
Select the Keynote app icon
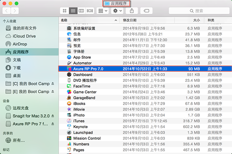tap(69, 127)
